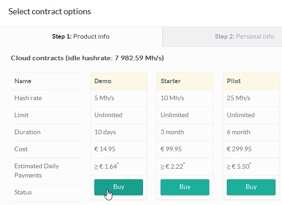Click the 3 month duration cell
This screenshot has width=282, height=205.
coord(184,132)
